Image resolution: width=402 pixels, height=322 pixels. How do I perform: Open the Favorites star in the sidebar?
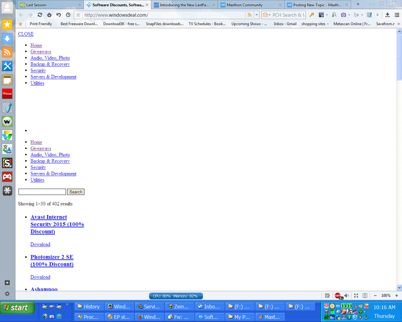pyautogui.click(x=7, y=24)
